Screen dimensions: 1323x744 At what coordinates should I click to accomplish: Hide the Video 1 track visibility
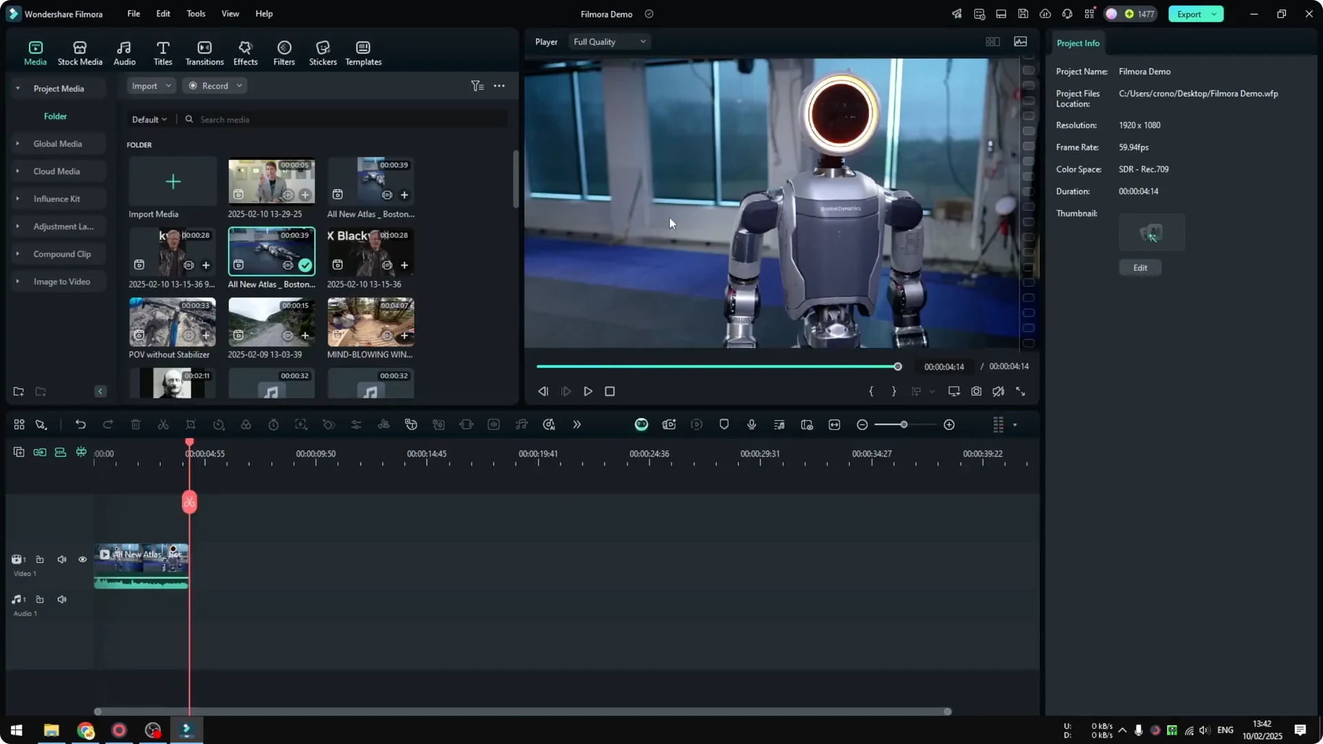(82, 559)
